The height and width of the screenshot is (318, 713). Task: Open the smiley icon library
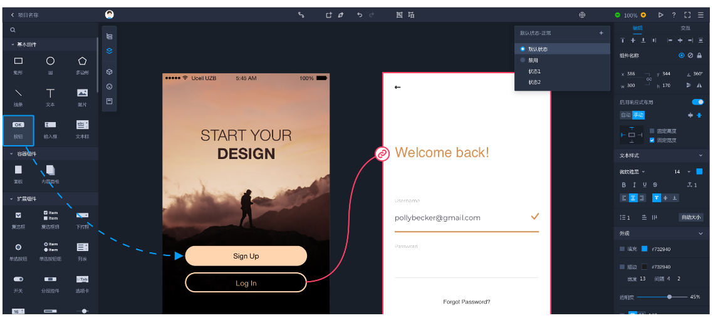[109, 86]
